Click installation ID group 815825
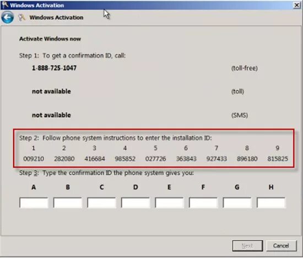This screenshot has width=303, height=258. pyautogui.click(x=278, y=159)
